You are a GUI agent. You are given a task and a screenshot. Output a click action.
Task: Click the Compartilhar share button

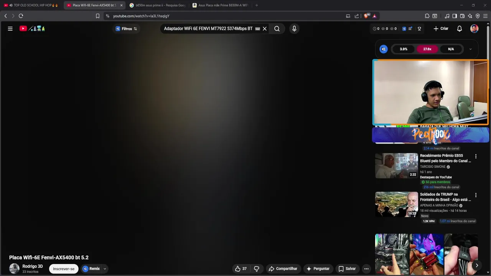283,269
